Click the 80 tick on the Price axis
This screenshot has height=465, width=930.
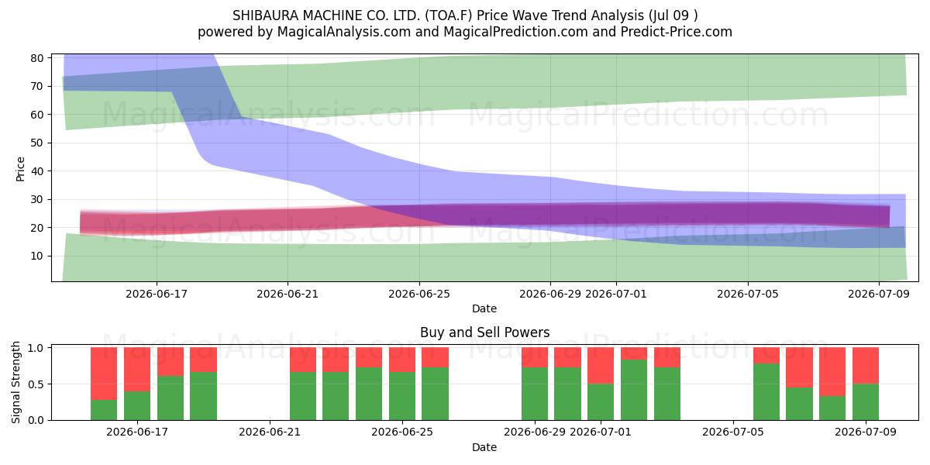coord(36,58)
